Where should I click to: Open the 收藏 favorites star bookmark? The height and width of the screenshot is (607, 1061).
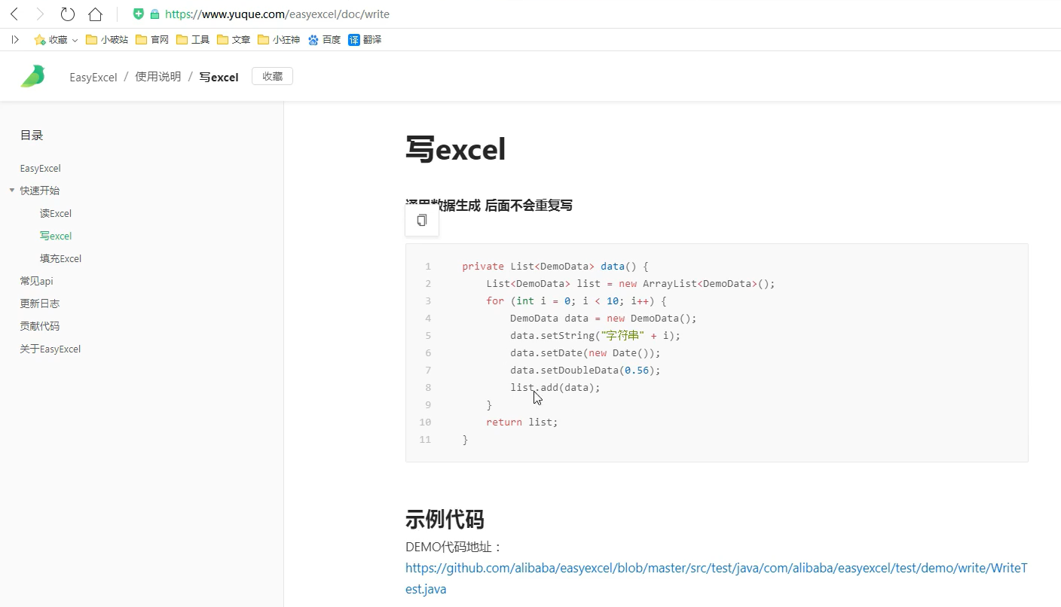(x=50, y=39)
